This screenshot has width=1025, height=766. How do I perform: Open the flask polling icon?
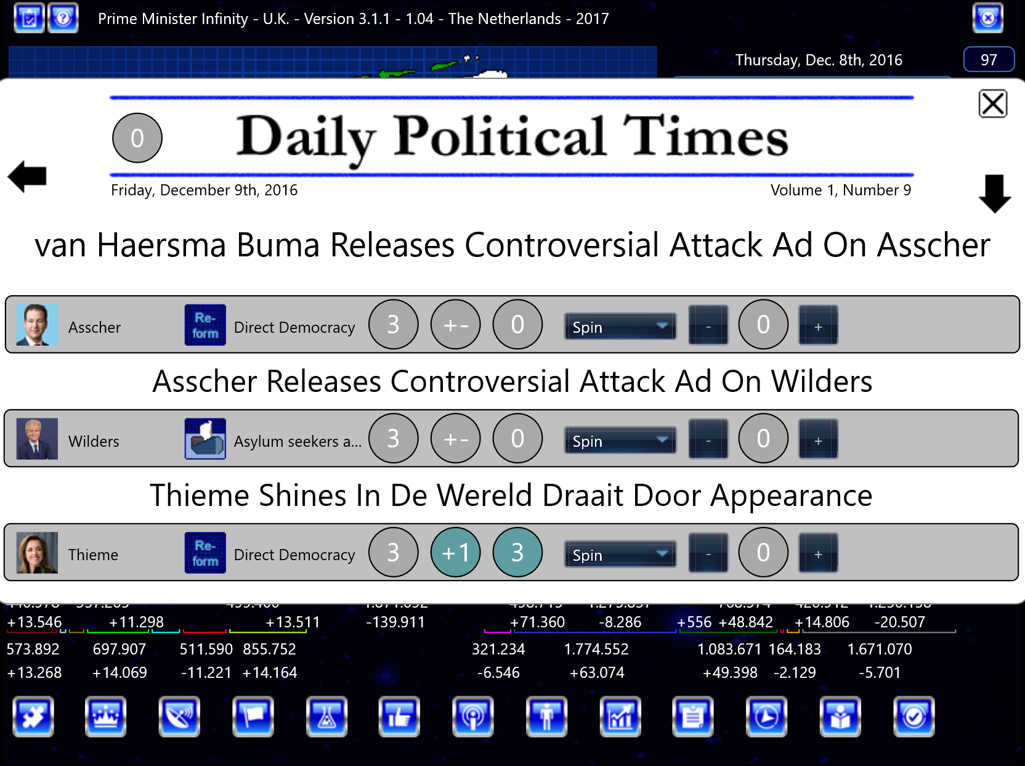point(327,717)
